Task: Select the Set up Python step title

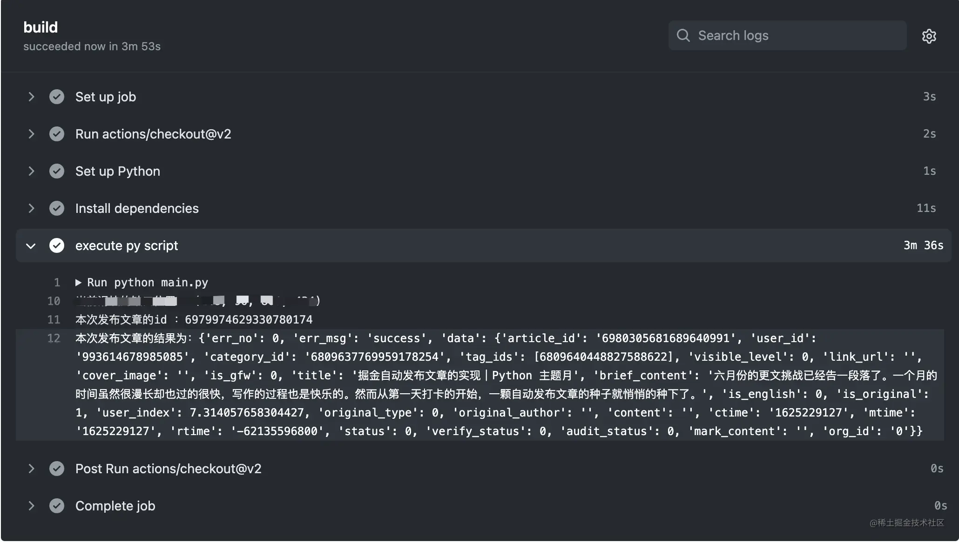Action: (118, 171)
